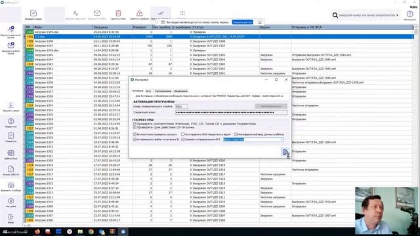
Task: Toggle 'Многоформатный ввод данных' checkbox
Action: click(236, 134)
